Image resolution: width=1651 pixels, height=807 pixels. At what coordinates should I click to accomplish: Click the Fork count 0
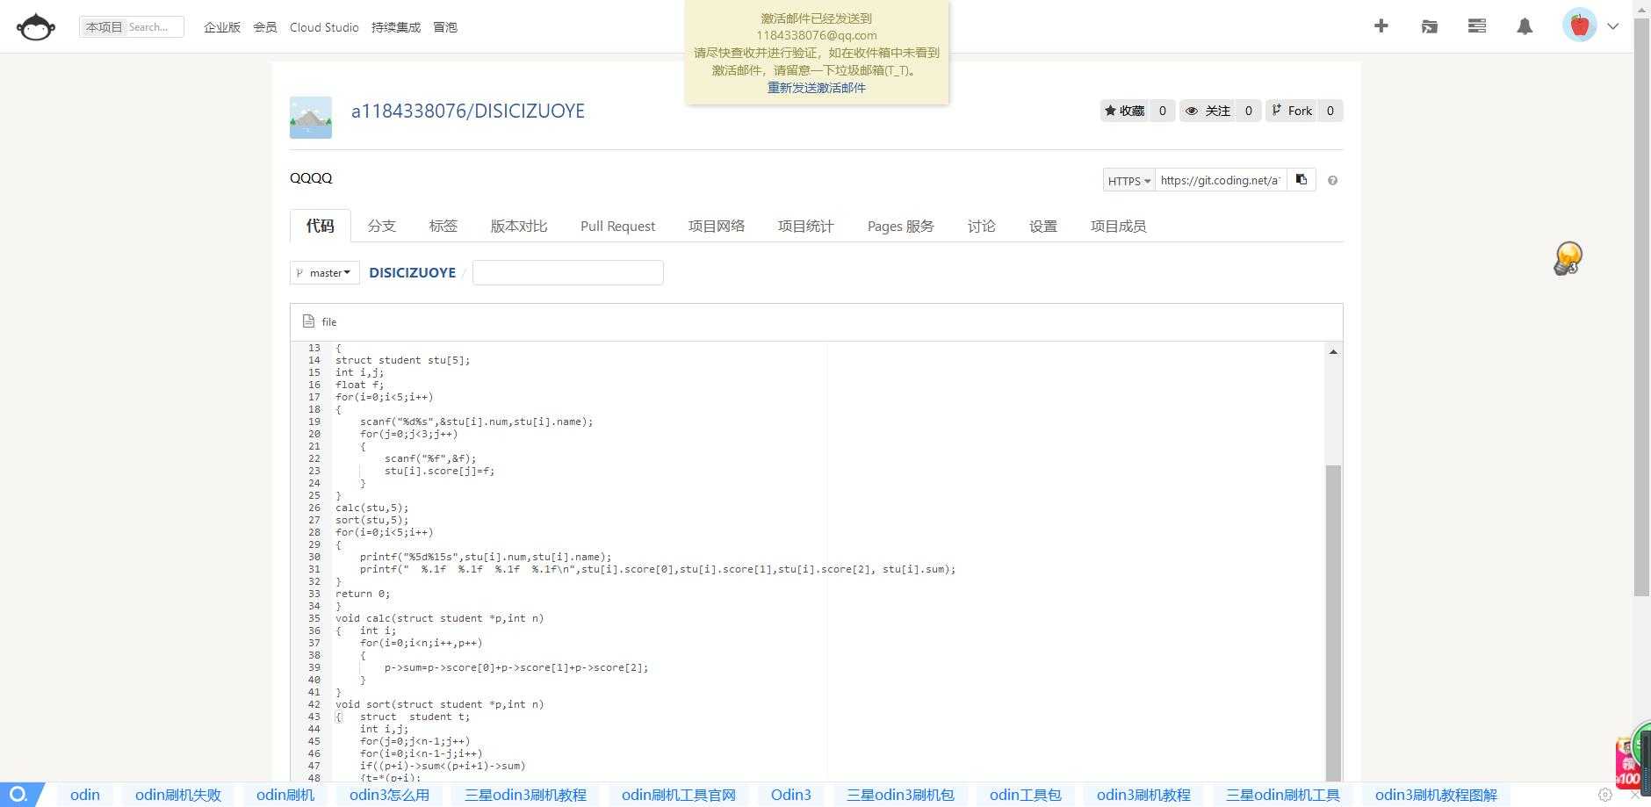pyautogui.click(x=1330, y=111)
